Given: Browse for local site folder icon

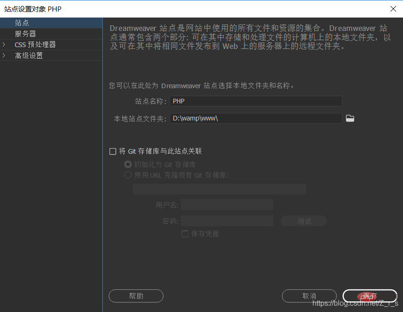Looking at the screenshot, I should pyautogui.click(x=350, y=118).
